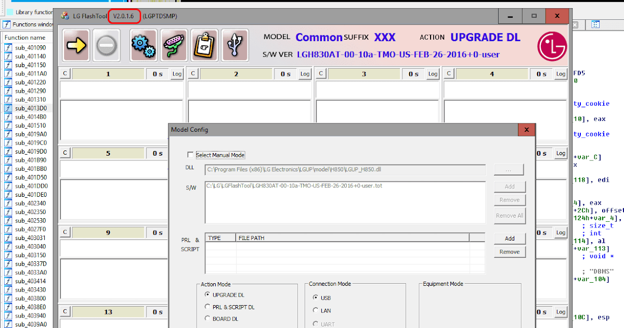Click the gray Stop button in toolbar
The height and width of the screenshot is (328, 624).
coord(107,45)
